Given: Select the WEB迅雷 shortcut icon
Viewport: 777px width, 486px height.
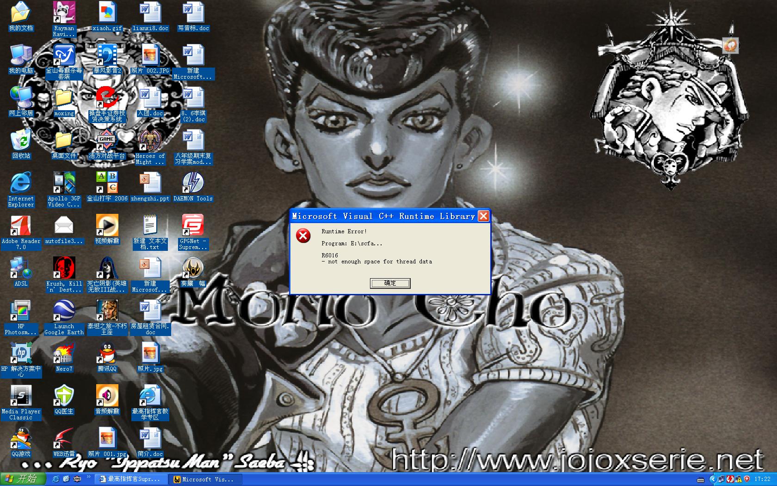Looking at the screenshot, I should point(64,442).
